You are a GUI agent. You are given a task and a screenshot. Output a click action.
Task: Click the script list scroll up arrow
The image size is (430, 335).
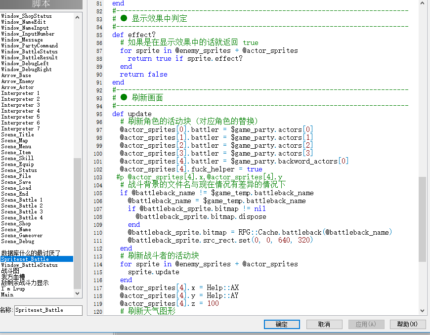(77, 17)
